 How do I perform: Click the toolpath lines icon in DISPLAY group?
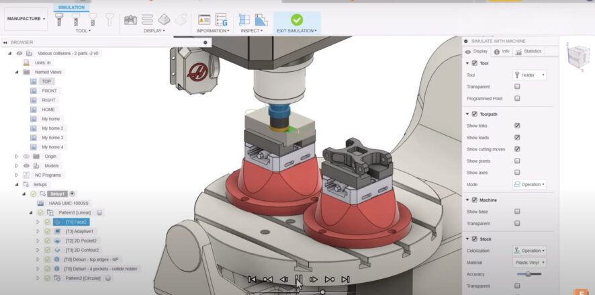coord(147,19)
